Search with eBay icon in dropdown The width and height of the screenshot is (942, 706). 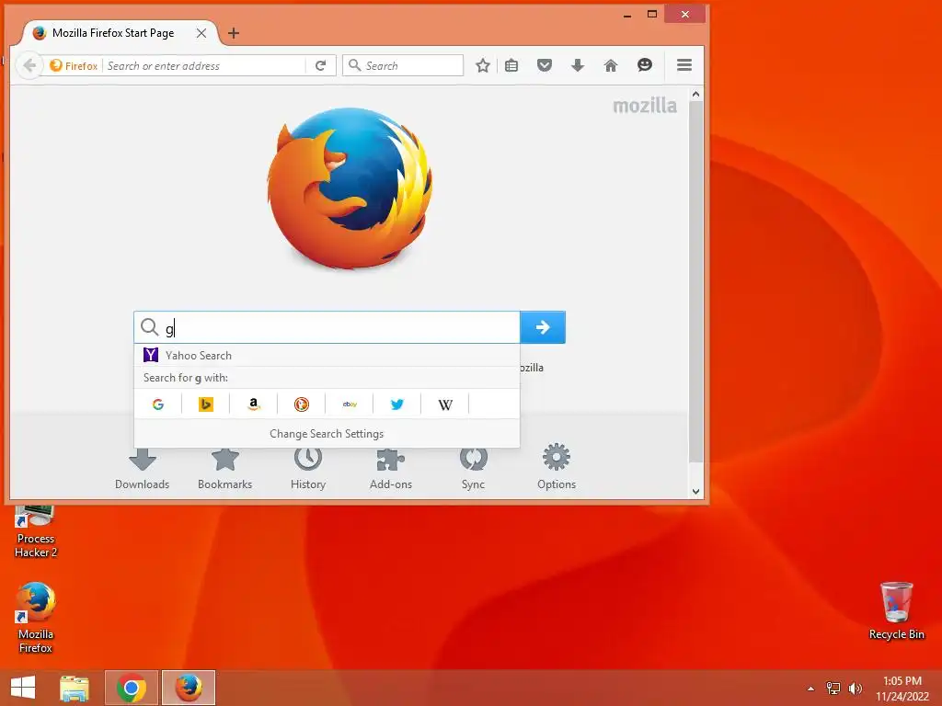coord(350,404)
